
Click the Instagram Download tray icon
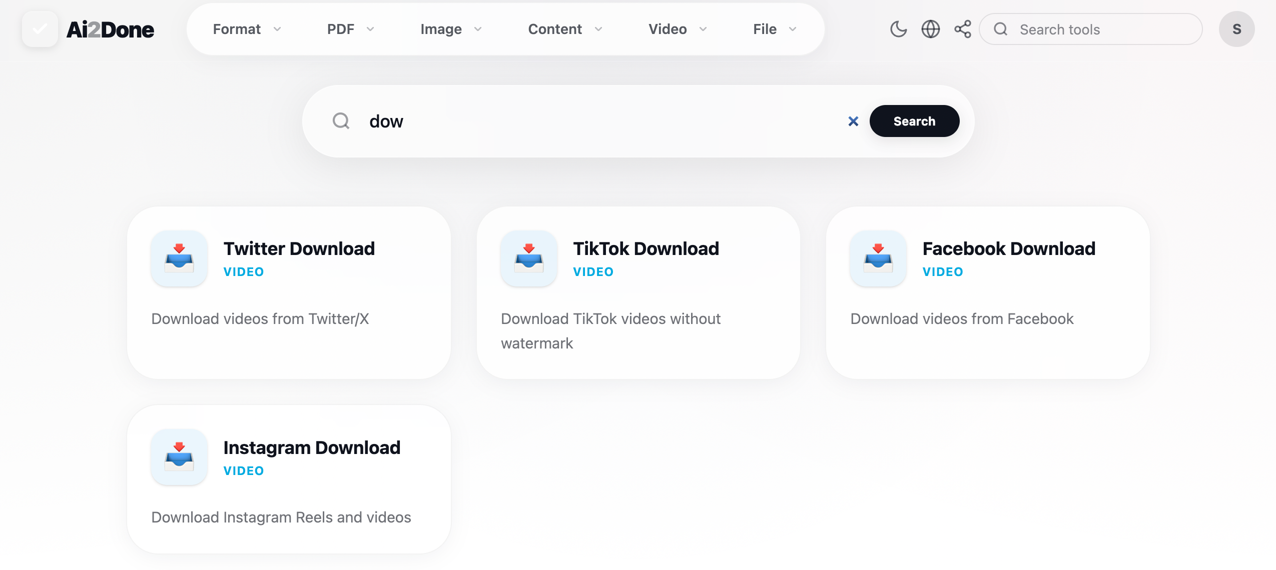click(x=179, y=457)
